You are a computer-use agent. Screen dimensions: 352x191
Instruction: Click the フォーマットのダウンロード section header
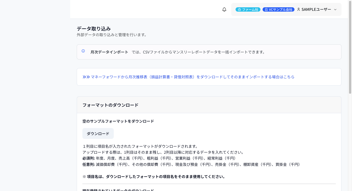(110, 105)
